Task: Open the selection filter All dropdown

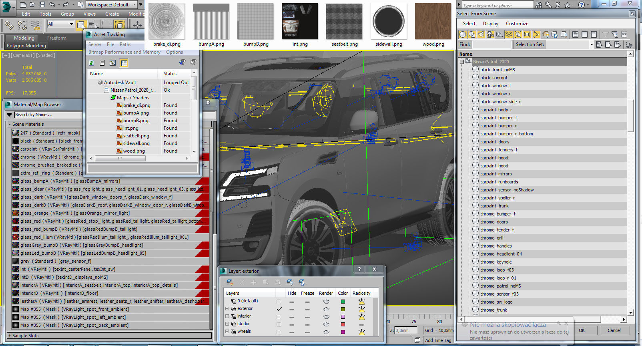Action: click(60, 24)
